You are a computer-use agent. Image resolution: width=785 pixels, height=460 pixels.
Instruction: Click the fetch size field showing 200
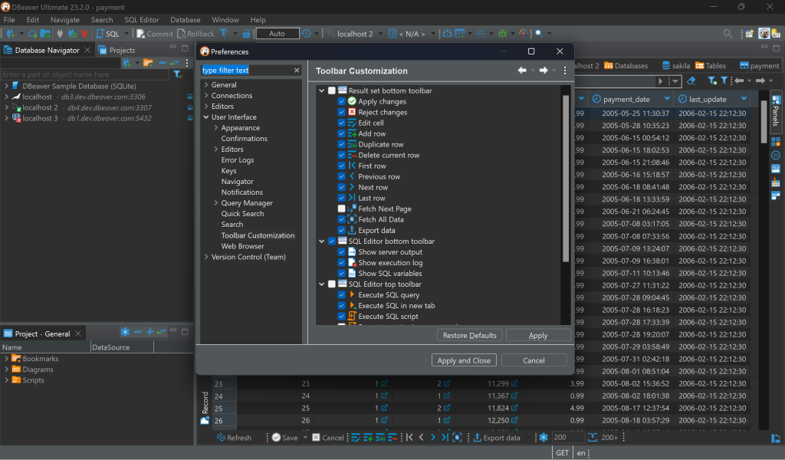(568, 438)
